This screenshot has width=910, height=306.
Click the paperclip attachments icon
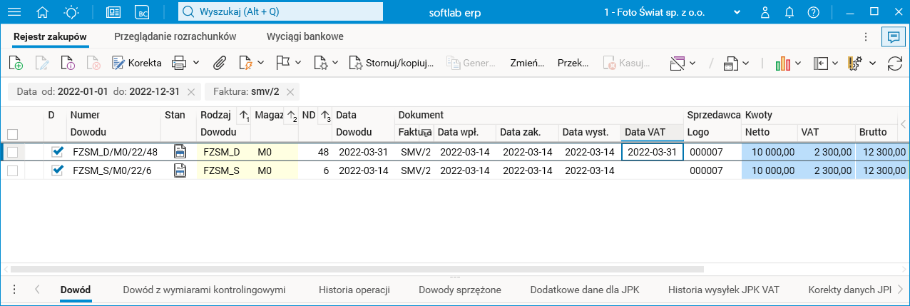pyautogui.click(x=220, y=63)
